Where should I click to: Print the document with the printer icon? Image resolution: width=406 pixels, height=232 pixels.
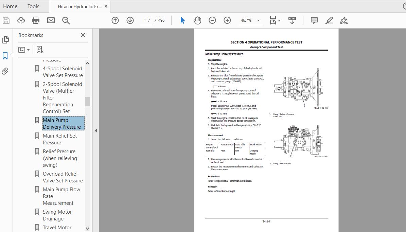click(36, 20)
